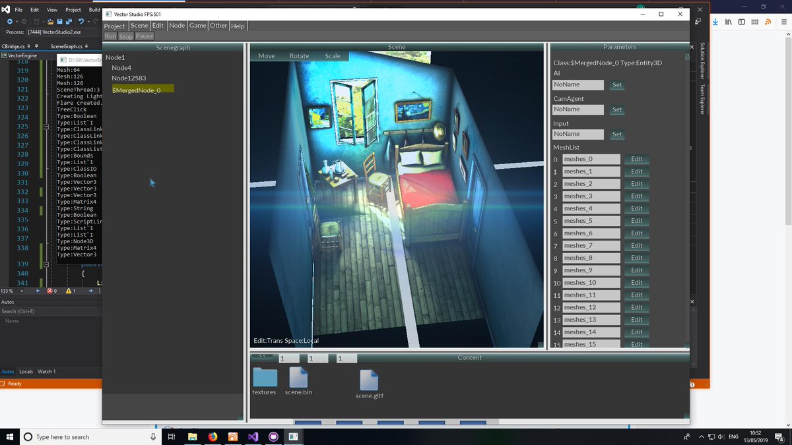Click the Autos search box
Screen dimensions: 792x445
tap(51, 311)
